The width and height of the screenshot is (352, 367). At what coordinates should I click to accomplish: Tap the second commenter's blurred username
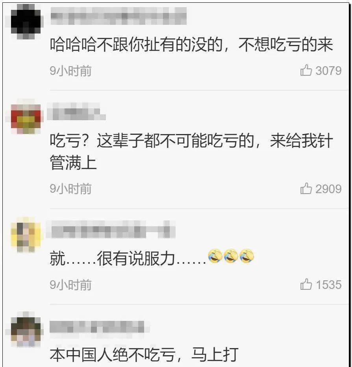[76, 112]
